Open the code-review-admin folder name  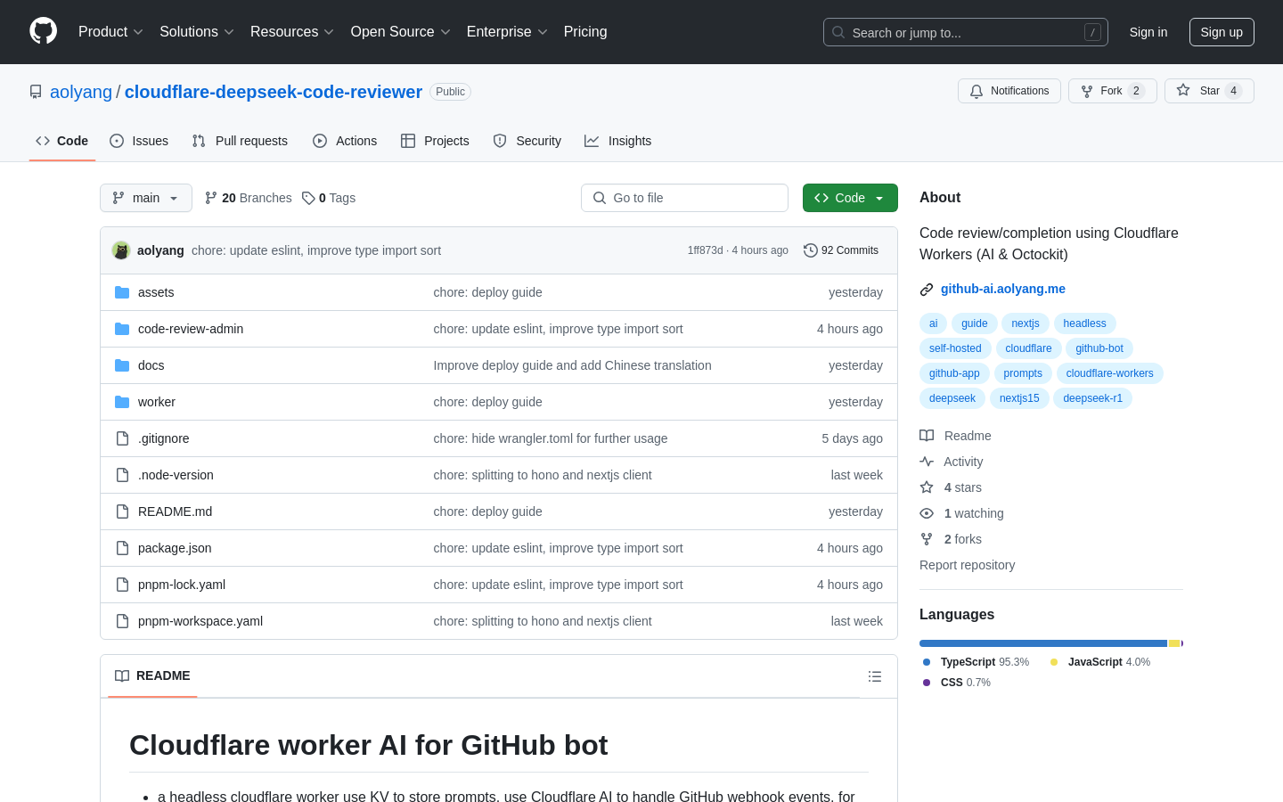pyautogui.click(x=191, y=329)
